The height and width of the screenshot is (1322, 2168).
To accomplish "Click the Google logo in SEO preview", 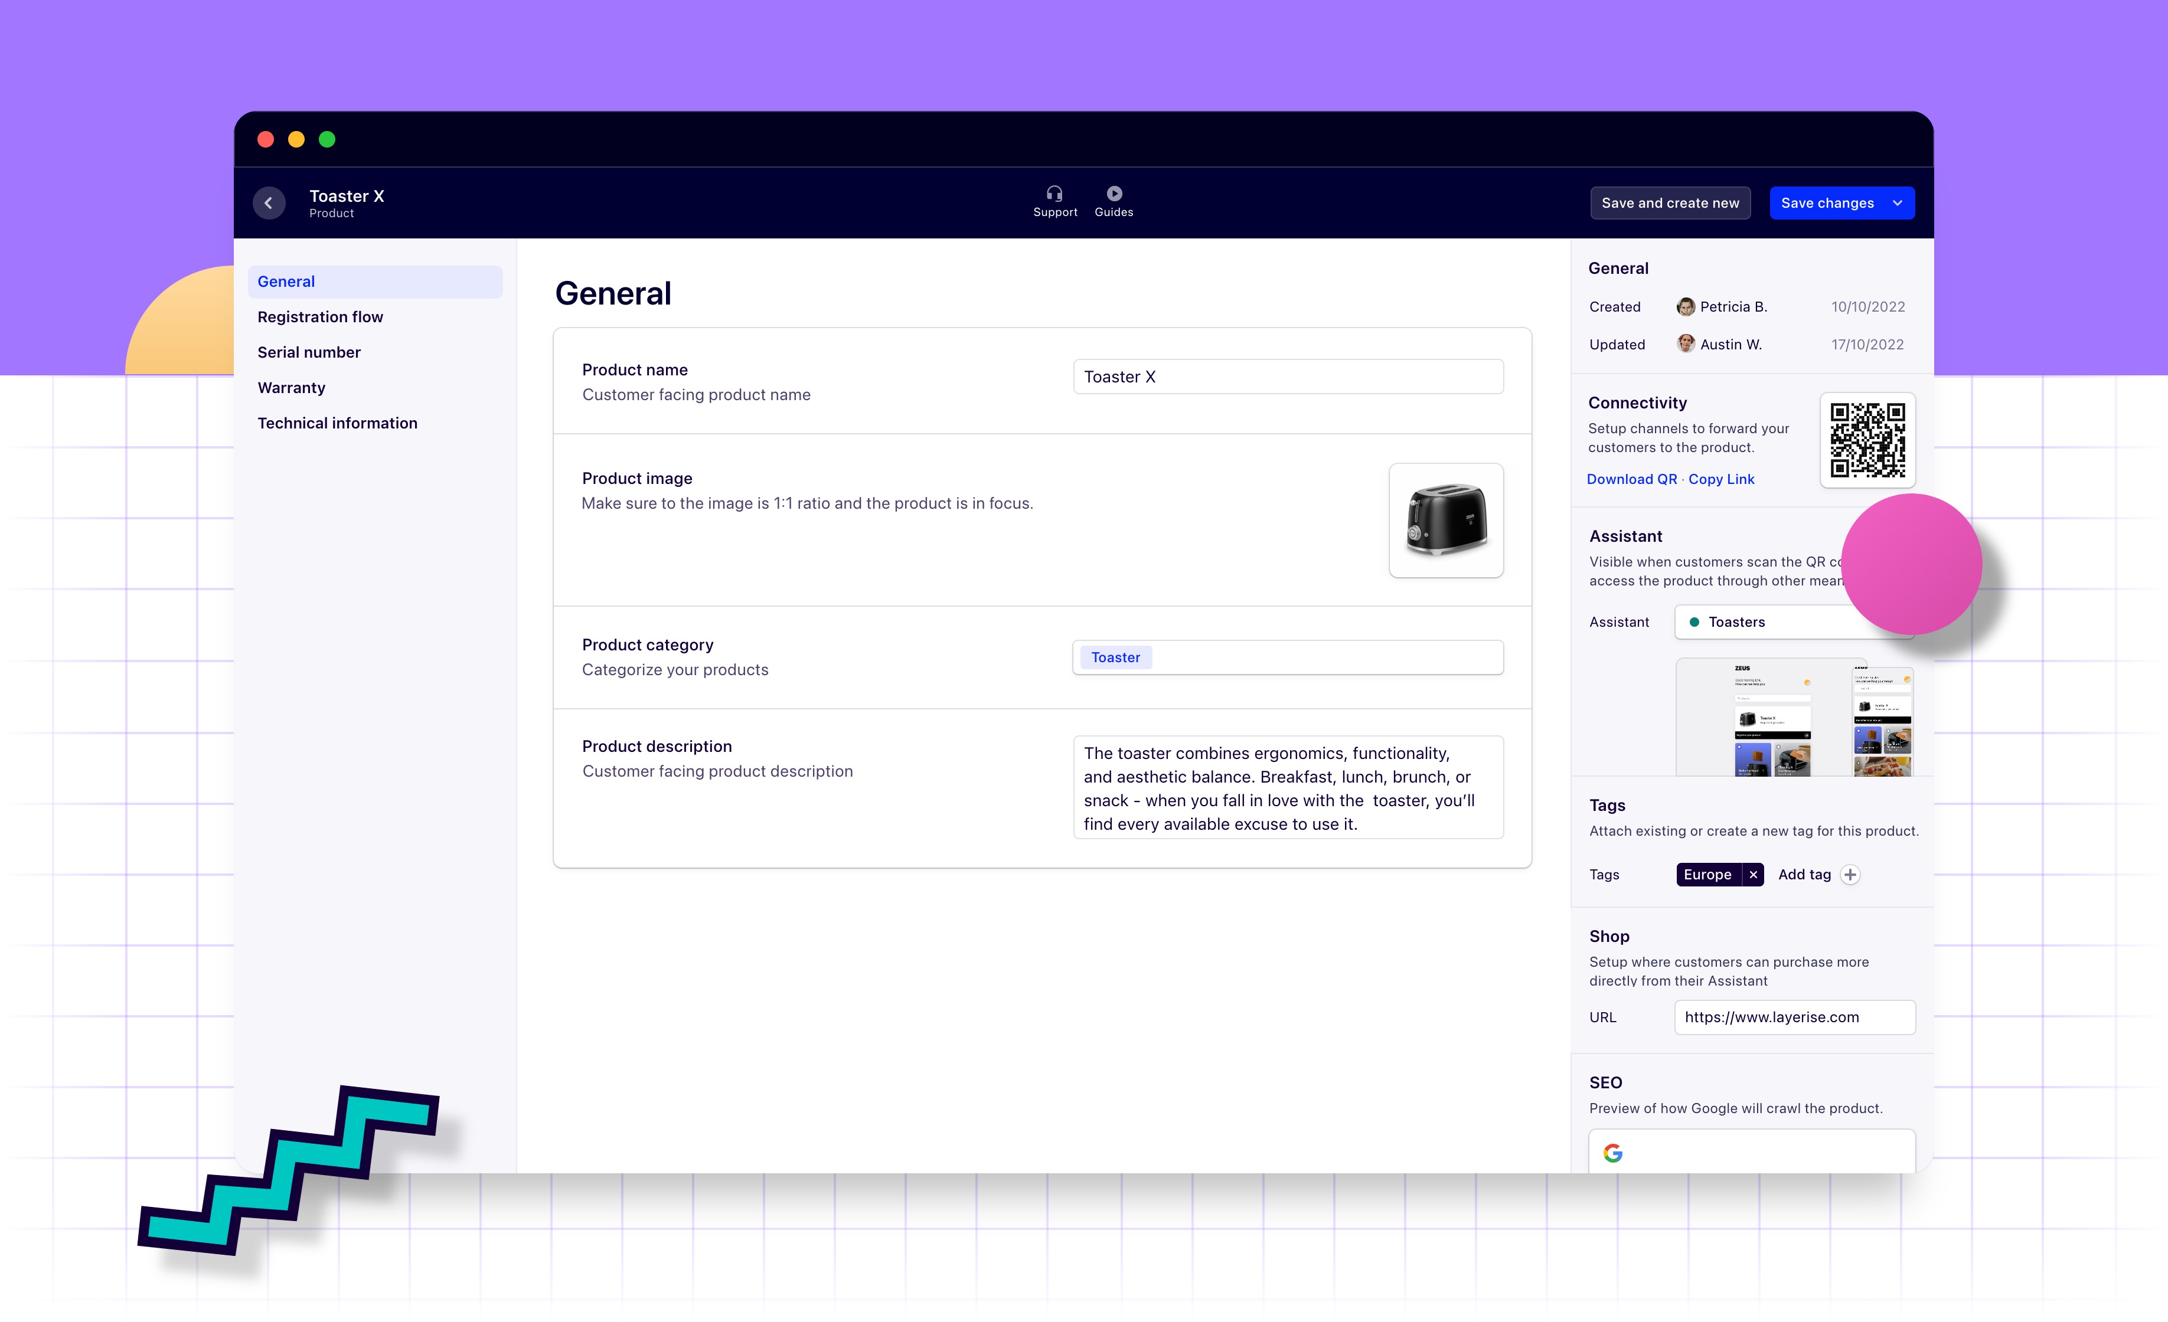I will (1613, 1153).
